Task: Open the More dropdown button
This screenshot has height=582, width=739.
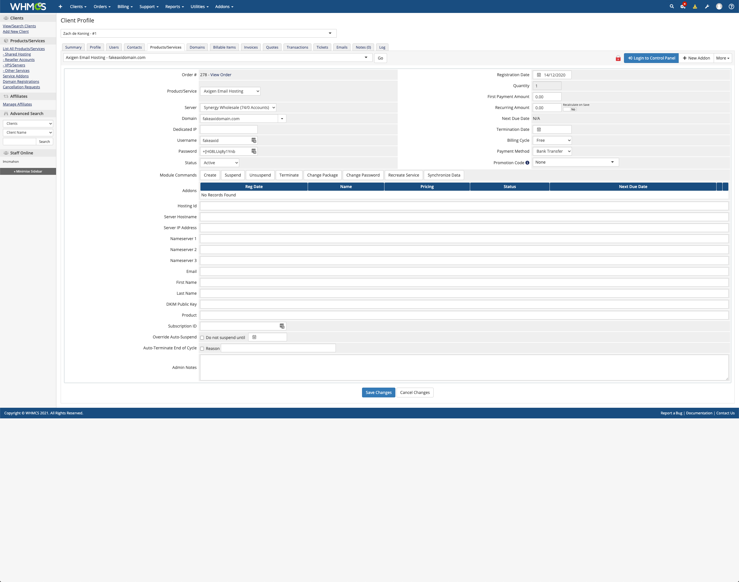Action: (722, 58)
